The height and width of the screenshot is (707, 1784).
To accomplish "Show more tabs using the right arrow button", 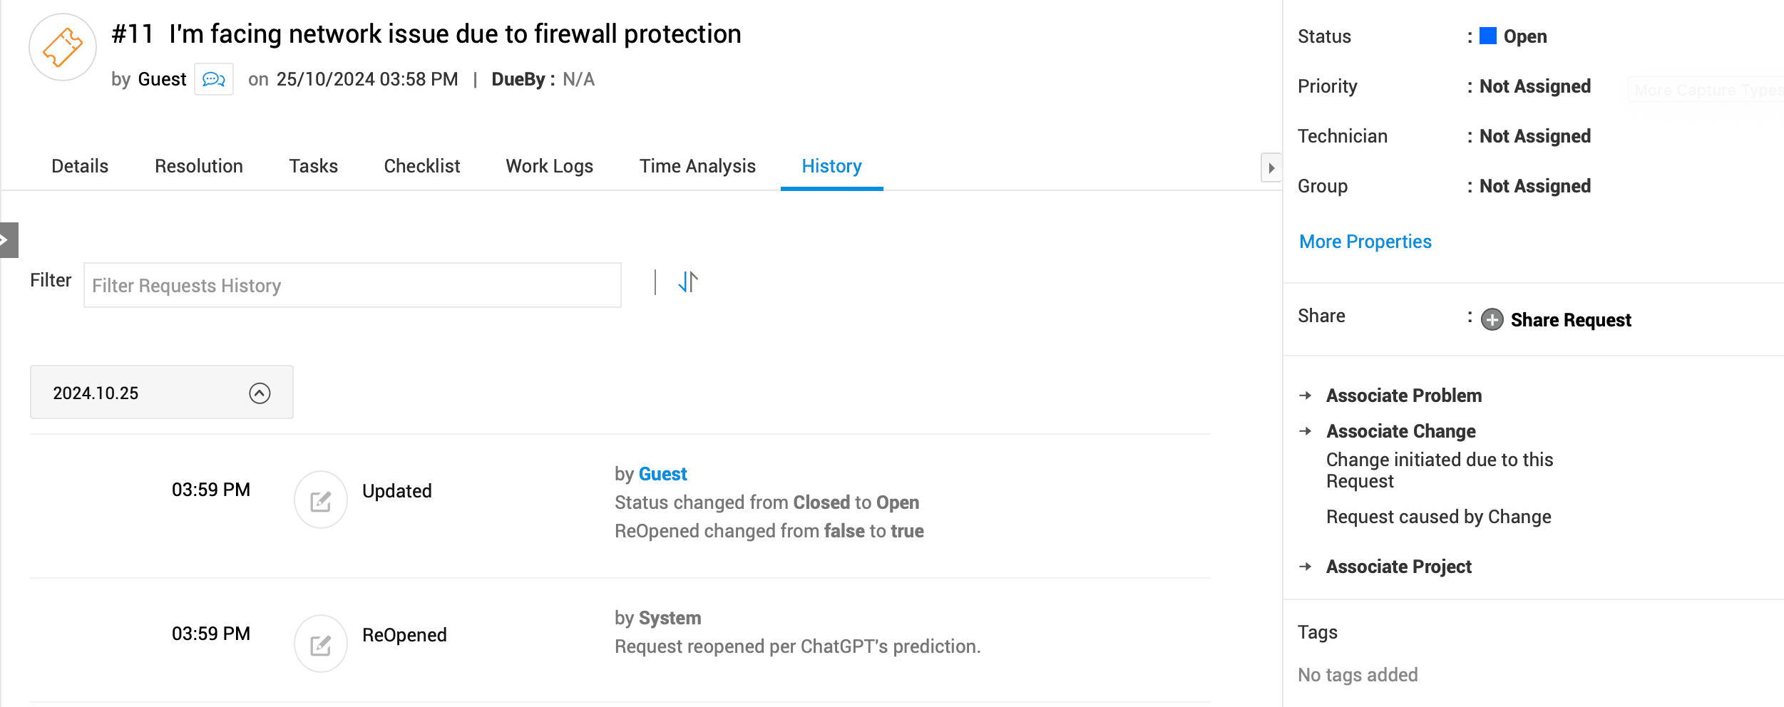I will 1271,168.
